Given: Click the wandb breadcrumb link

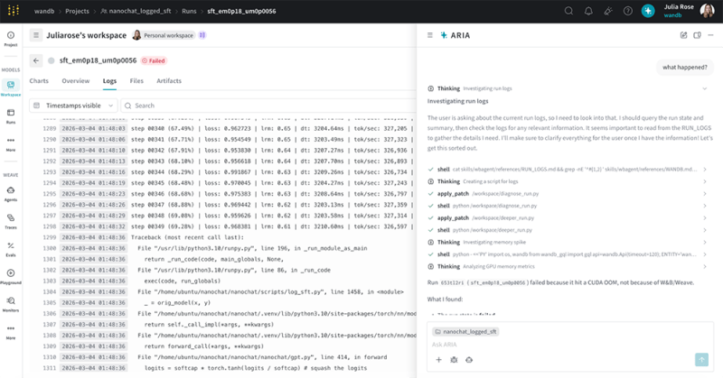Looking at the screenshot, I should pyautogui.click(x=44, y=11).
